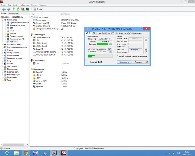This screenshot has width=195, height=156.
Task: Expand the Хранение данных tree node
Action: click(2, 58)
